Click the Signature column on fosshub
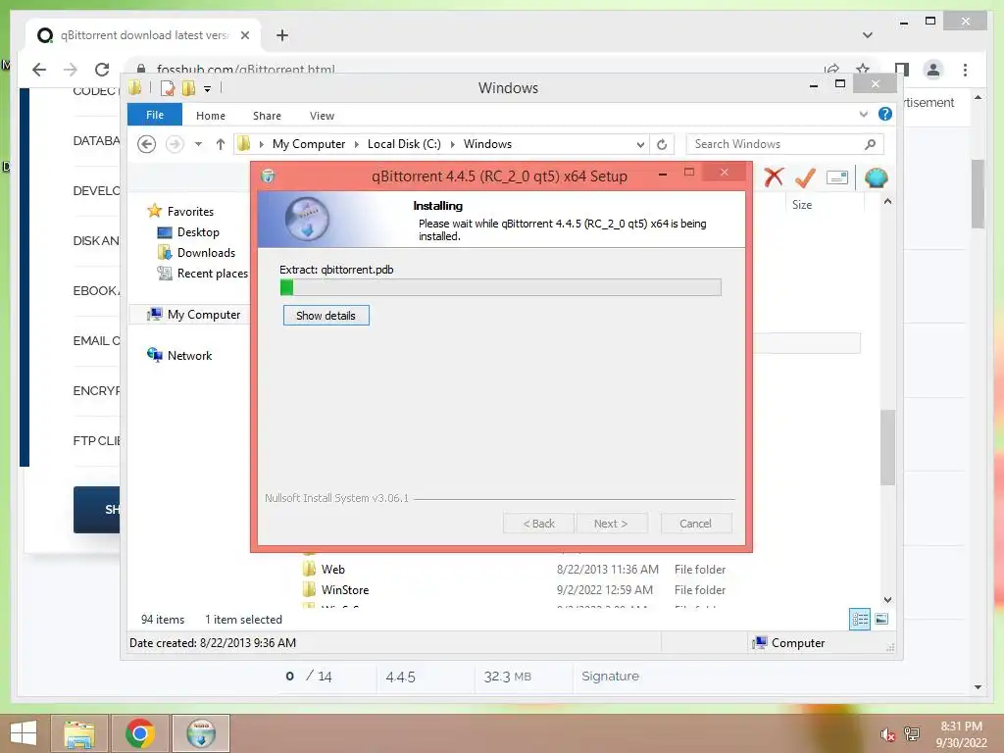 point(610,677)
